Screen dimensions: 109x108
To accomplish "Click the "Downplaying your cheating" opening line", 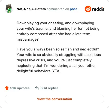I will 55,23.
